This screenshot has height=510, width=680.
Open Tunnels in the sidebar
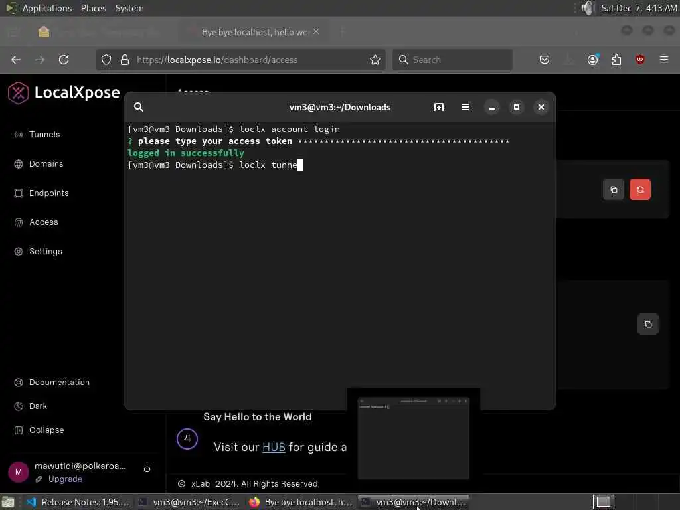[37, 134]
